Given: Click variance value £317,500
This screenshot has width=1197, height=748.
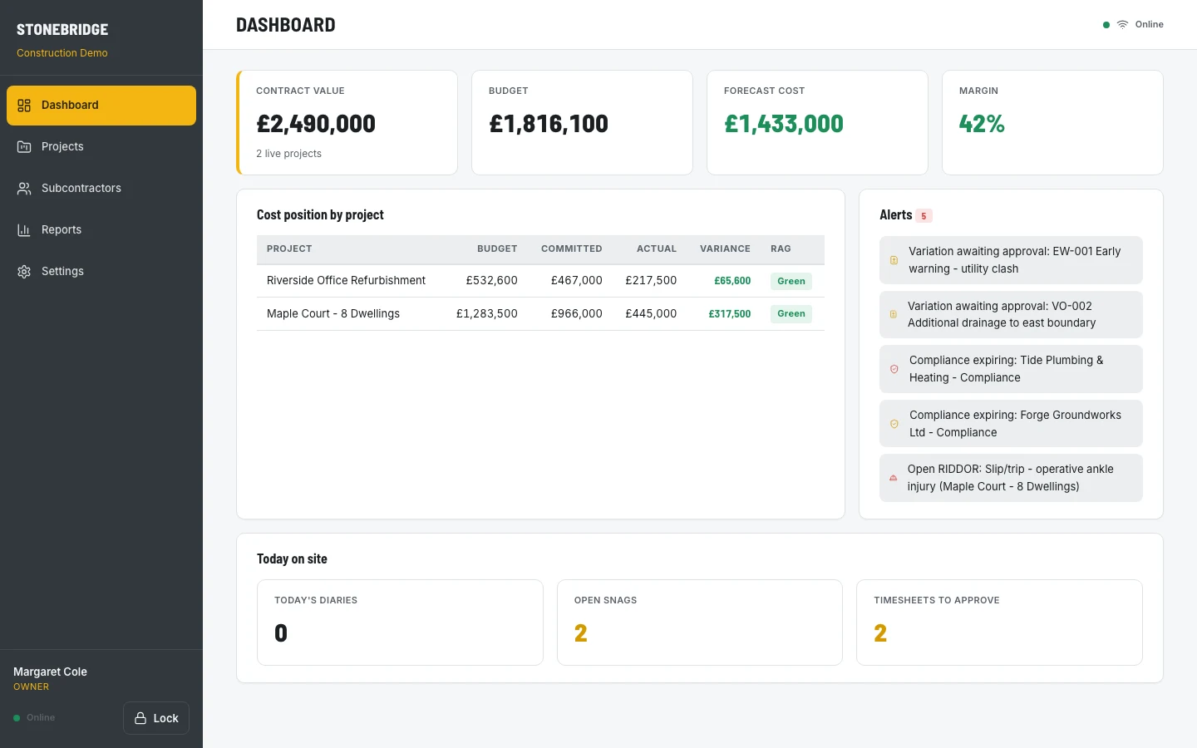Looking at the screenshot, I should 730,314.
